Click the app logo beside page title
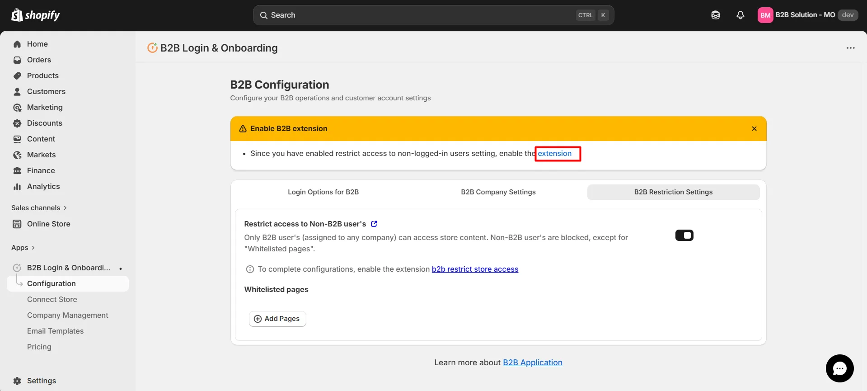Viewport: 867px width, 391px height. tap(153, 48)
